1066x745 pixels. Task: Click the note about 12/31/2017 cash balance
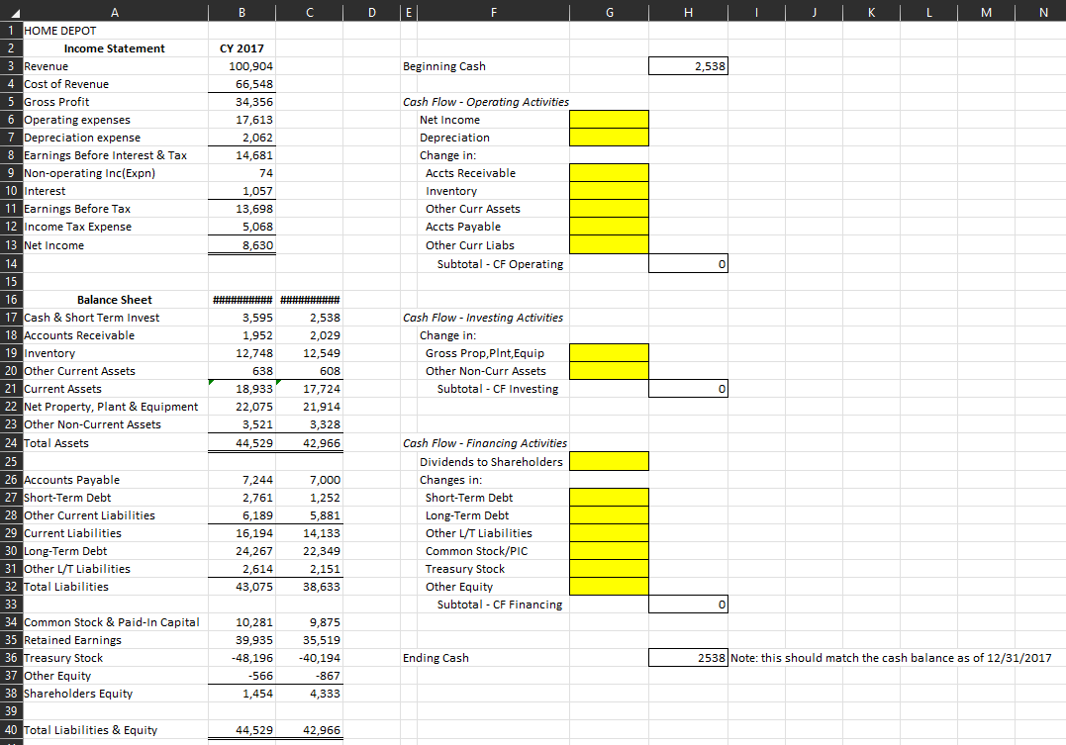pyautogui.click(x=891, y=657)
